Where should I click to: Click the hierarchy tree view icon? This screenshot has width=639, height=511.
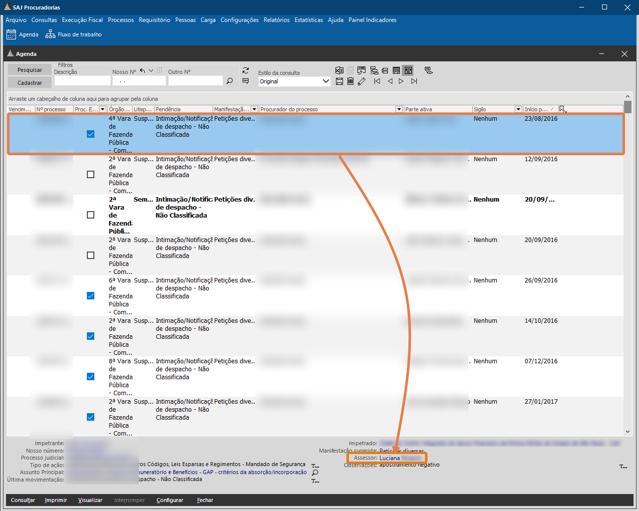coord(374,70)
